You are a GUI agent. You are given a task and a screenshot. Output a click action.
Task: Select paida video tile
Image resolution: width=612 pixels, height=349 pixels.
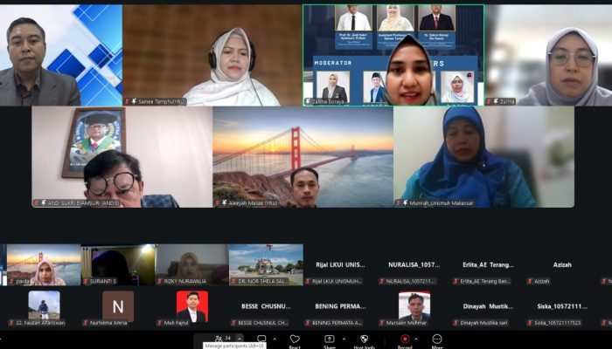[44, 265]
